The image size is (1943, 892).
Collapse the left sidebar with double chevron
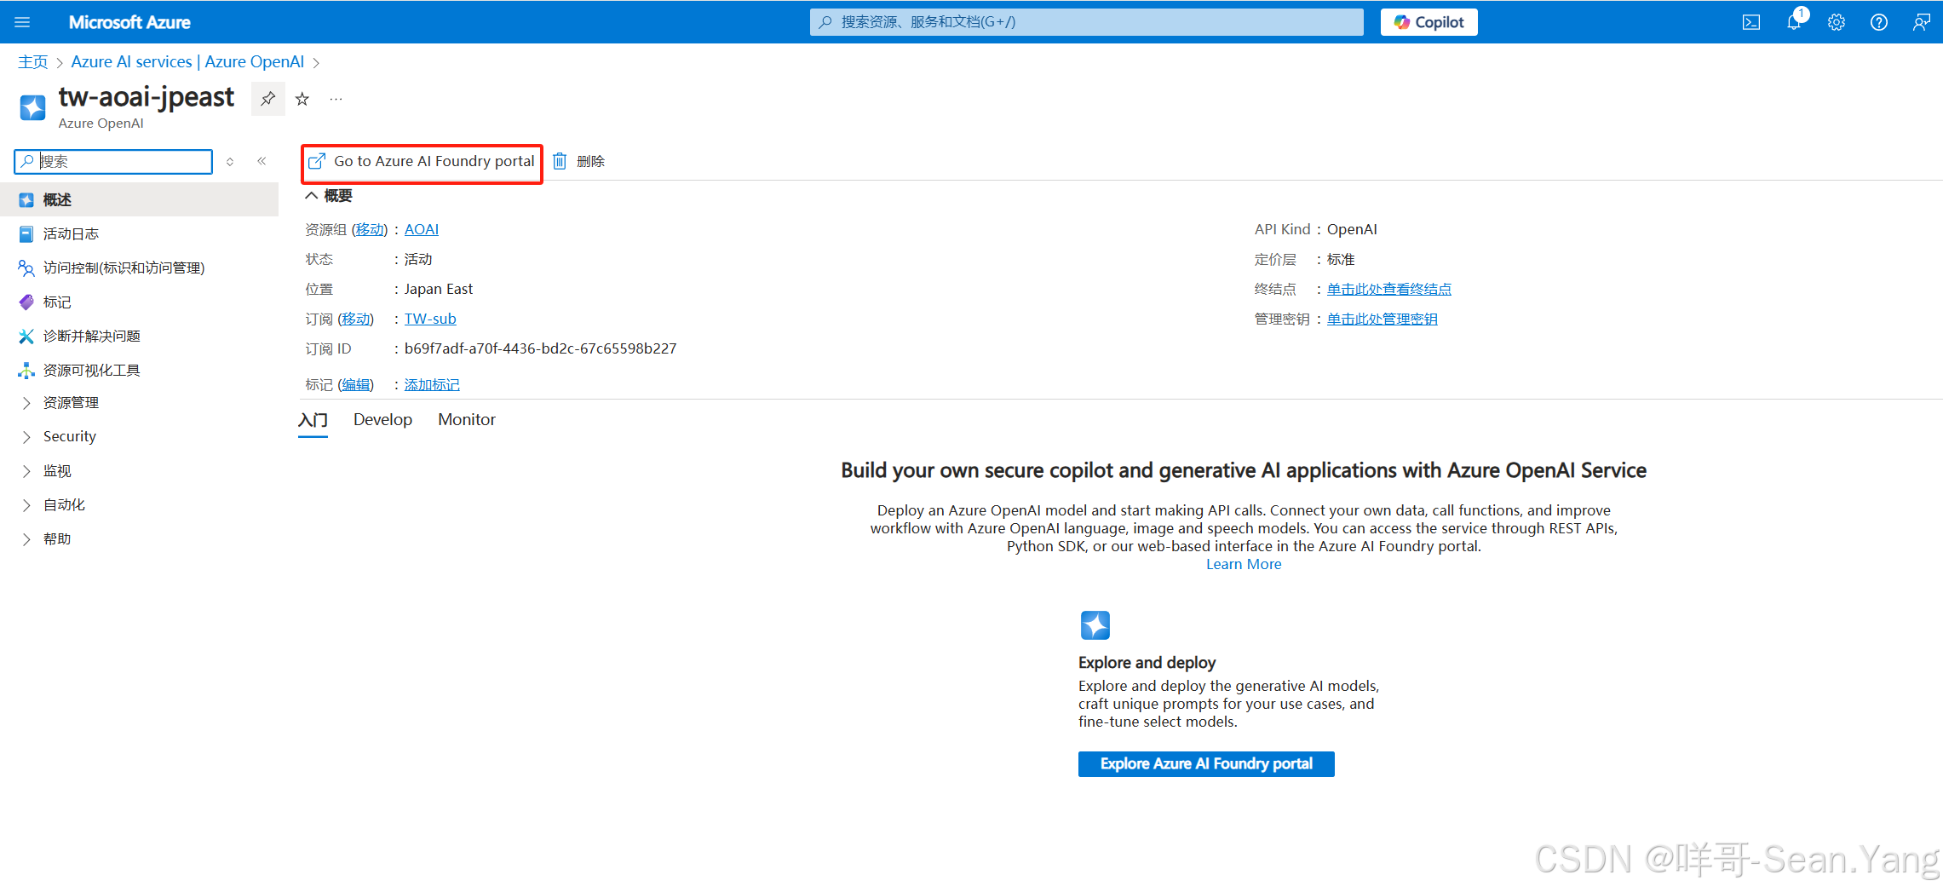(262, 161)
